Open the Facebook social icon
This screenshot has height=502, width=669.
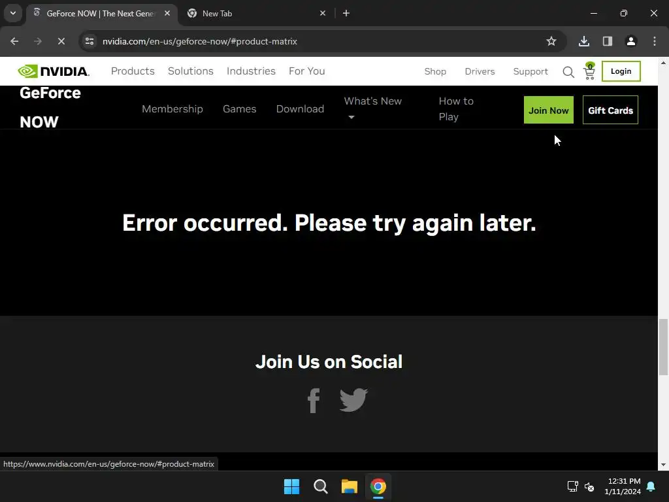[314, 401]
